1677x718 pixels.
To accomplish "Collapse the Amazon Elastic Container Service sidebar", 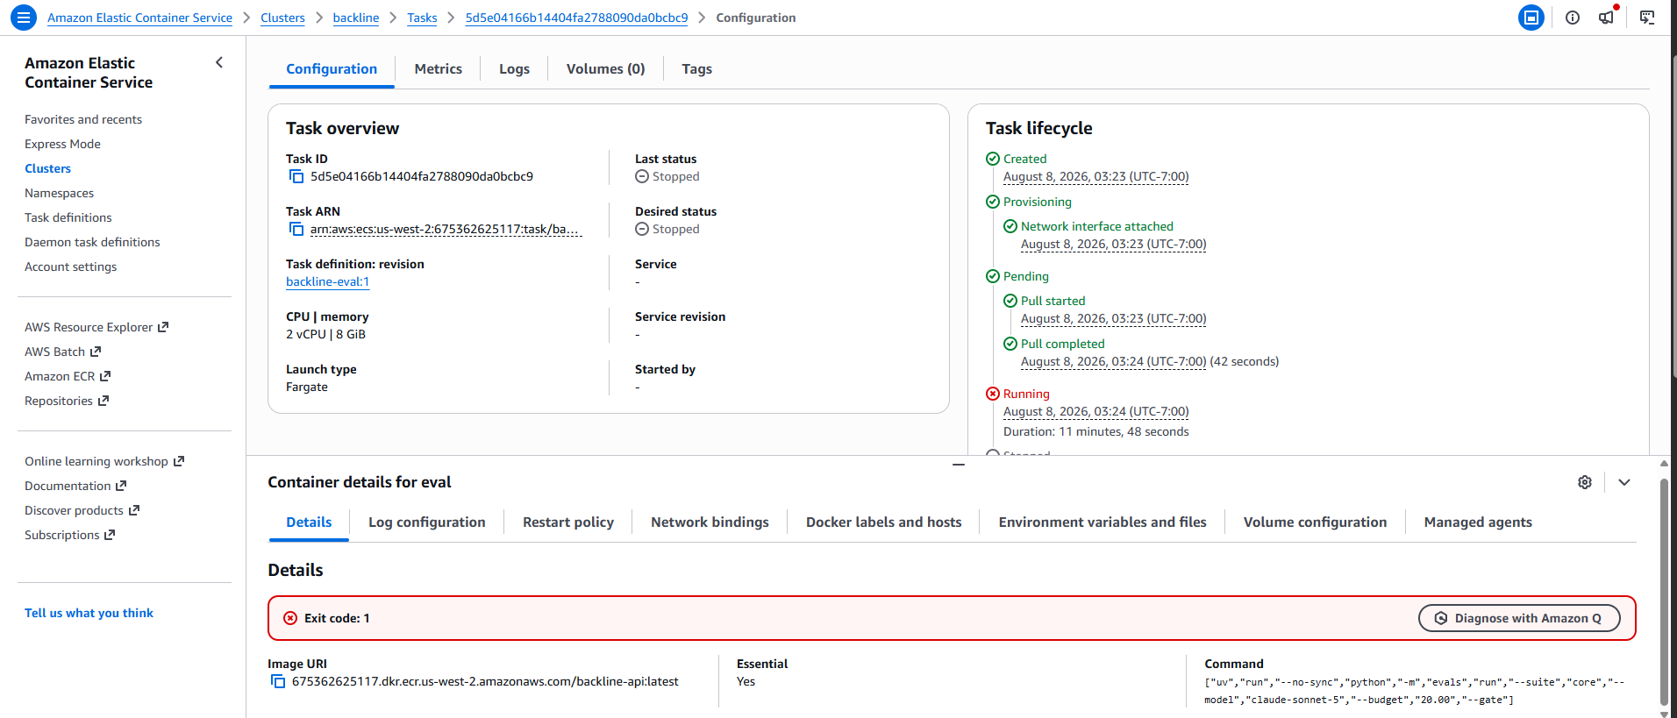I will coord(219,62).
